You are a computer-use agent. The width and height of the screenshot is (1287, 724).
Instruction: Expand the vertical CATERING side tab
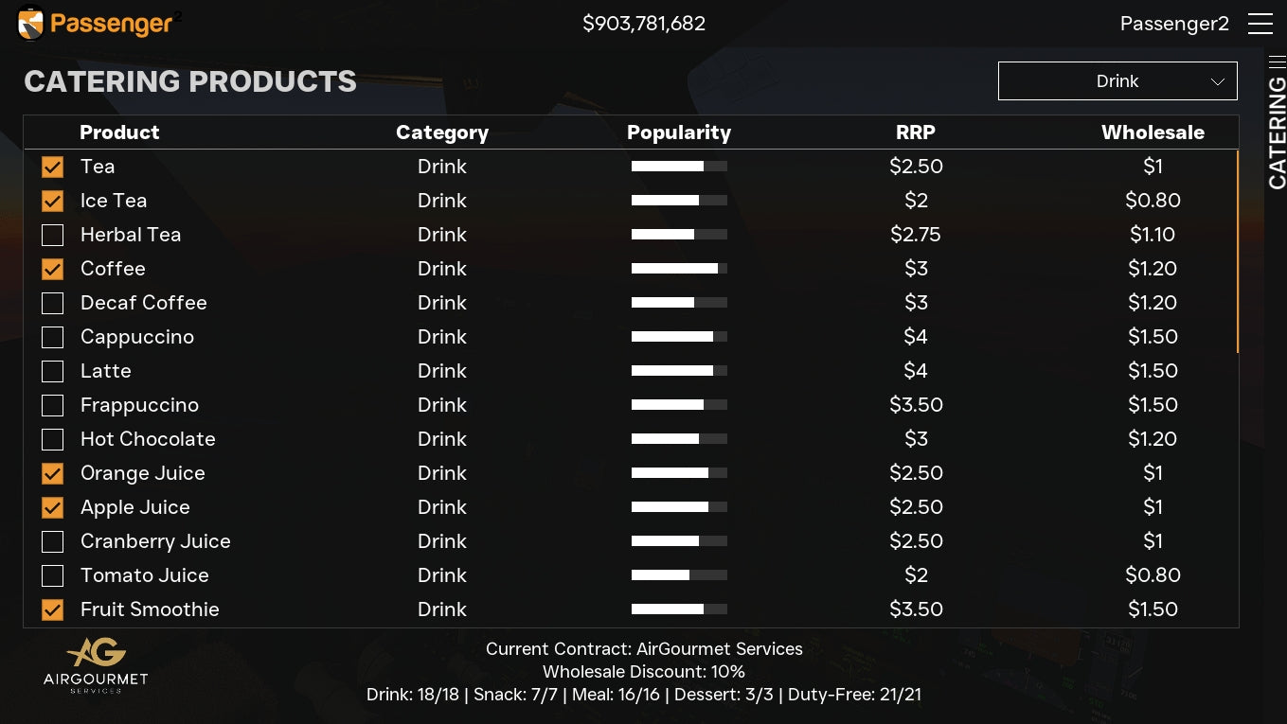coord(1277,132)
